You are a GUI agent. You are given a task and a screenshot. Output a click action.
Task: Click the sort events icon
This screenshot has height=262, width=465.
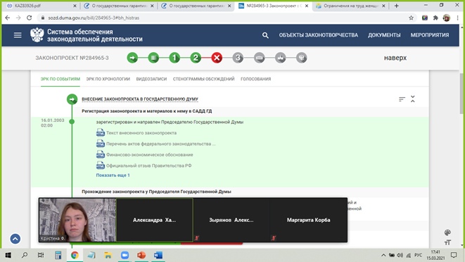click(402, 99)
